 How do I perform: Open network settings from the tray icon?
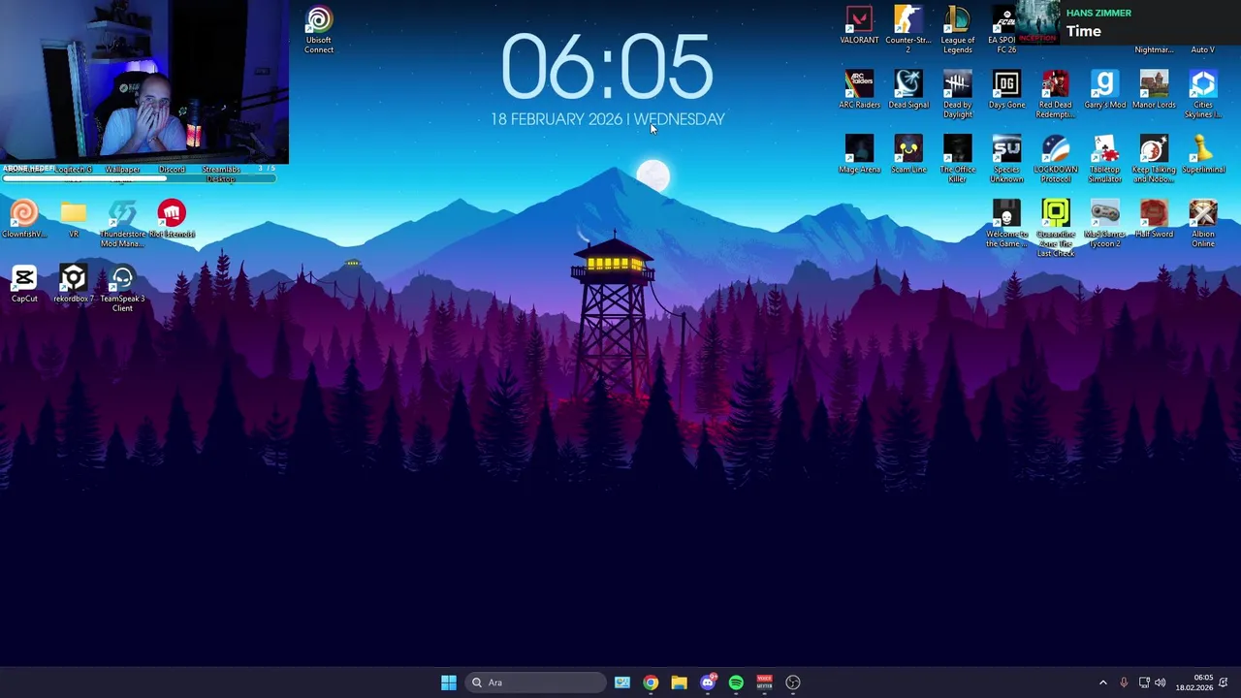coord(1144,682)
